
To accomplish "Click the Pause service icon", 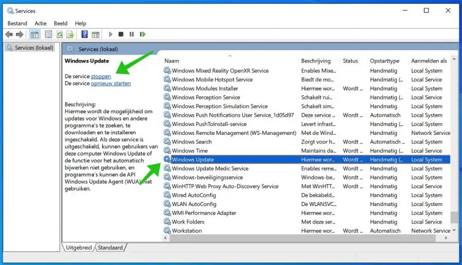I will (x=132, y=34).
